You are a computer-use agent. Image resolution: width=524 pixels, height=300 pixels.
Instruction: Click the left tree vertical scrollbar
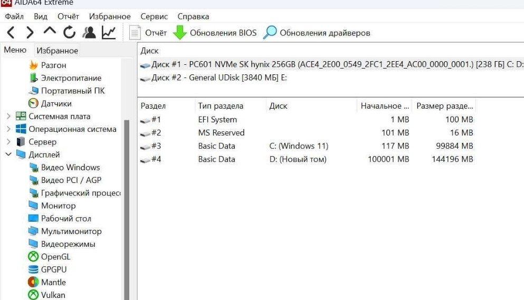[127, 210]
